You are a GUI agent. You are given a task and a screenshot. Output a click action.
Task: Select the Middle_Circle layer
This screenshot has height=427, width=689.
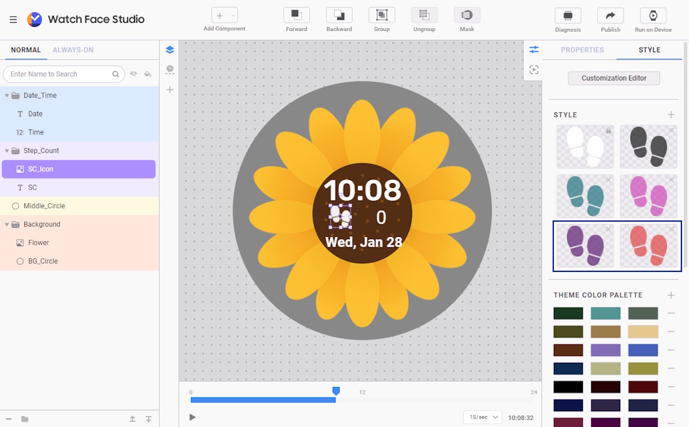click(x=44, y=206)
